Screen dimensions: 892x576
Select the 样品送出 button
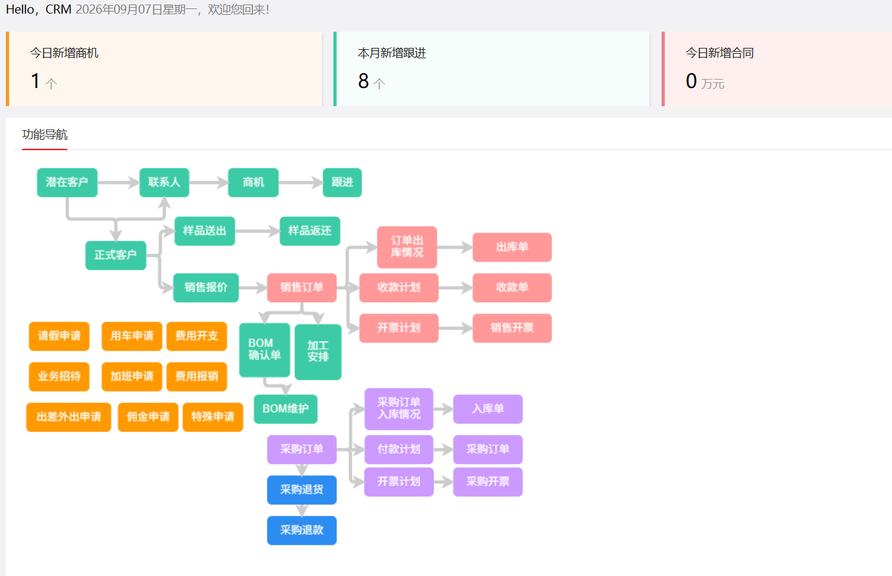click(x=205, y=231)
